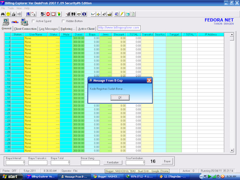Click OK in the Message From B-Exp dialog
Image resolution: width=240 pixels, height=180 pixels.
[120, 97]
